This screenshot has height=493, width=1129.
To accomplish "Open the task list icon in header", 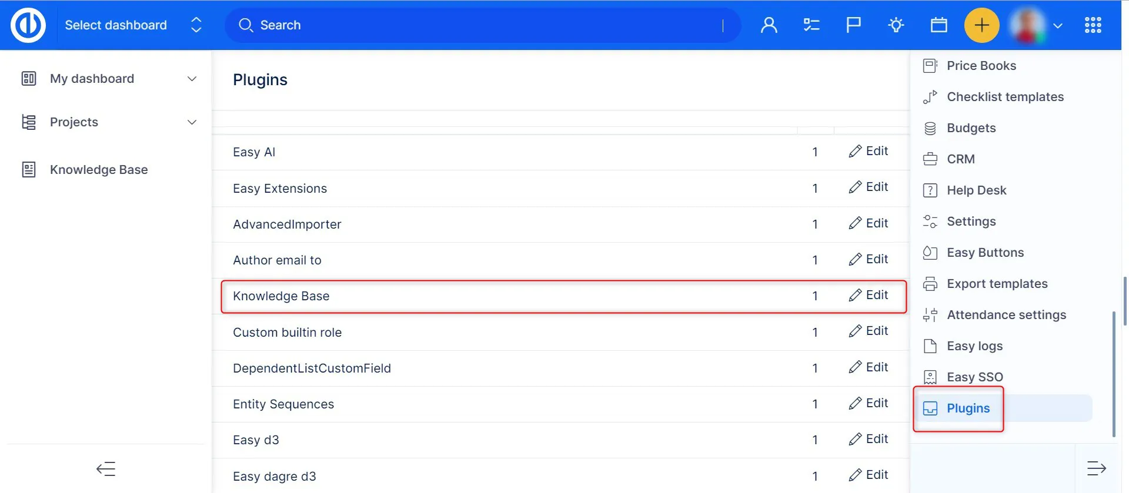I will pos(811,25).
